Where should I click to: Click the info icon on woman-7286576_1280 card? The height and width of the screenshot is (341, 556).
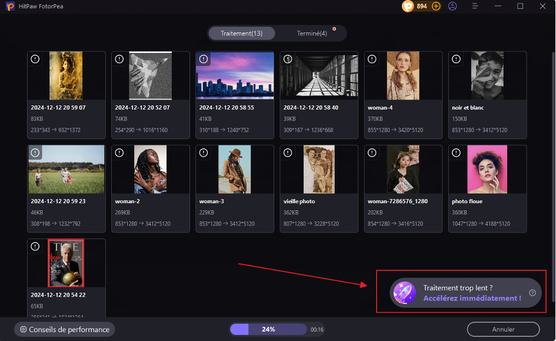[372, 153]
